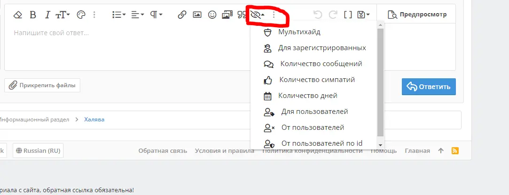509x195 pixels.
Task: Open the orange RSS feed icon
Action: [455, 150]
